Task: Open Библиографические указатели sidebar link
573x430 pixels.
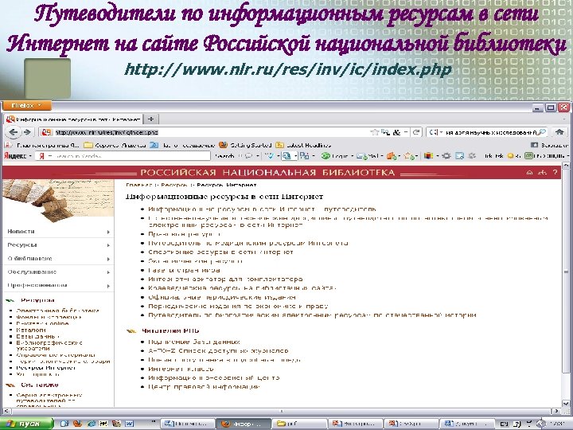Action: point(49,346)
